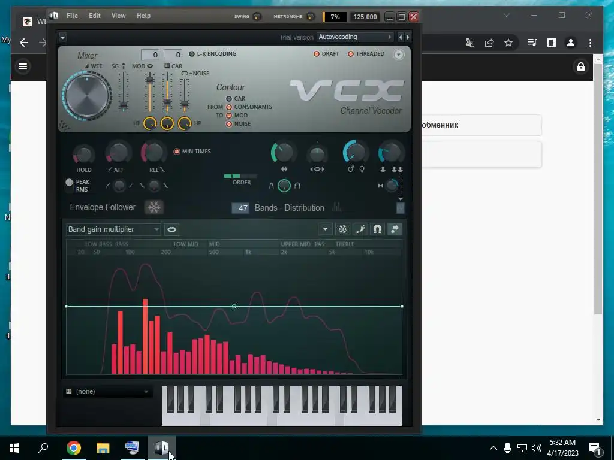Open the Band gain multiplier dropdown
The image size is (614, 460).
click(113, 229)
